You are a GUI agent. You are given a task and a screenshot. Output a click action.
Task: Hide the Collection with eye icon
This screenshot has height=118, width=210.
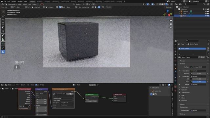(206, 9)
